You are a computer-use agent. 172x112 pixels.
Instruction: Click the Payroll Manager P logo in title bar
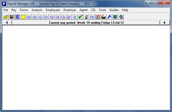(x=4, y=4)
